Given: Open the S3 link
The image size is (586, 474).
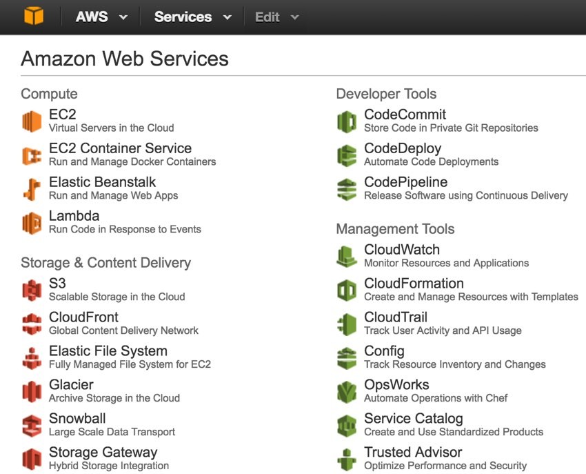Looking at the screenshot, I should (x=57, y=283).
